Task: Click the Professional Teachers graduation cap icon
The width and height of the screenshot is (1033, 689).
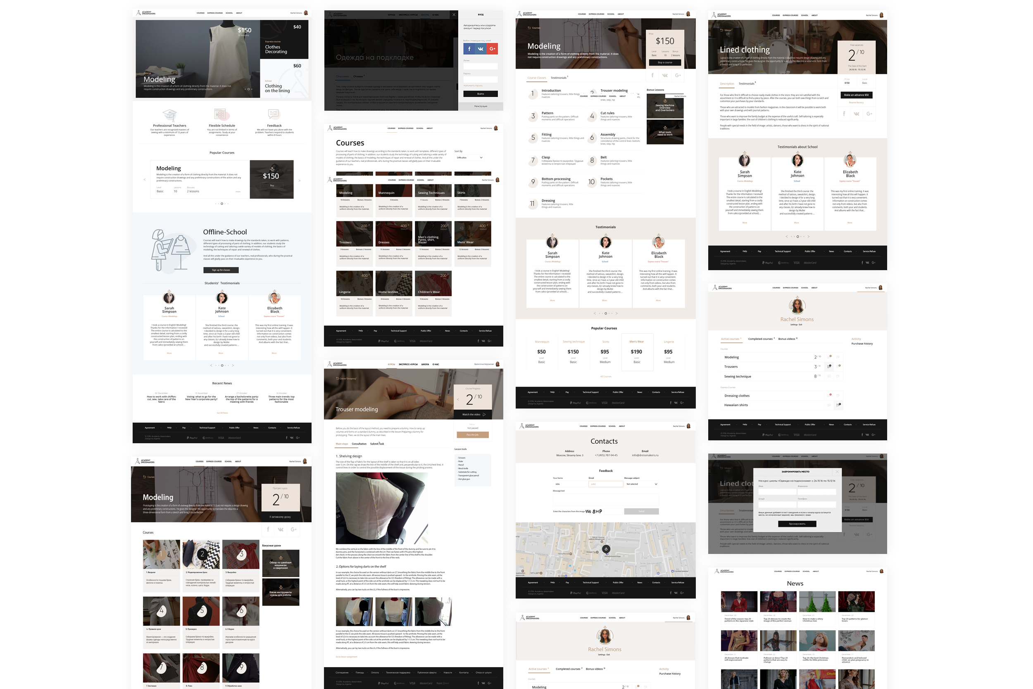Action: [x=169, y=115]
